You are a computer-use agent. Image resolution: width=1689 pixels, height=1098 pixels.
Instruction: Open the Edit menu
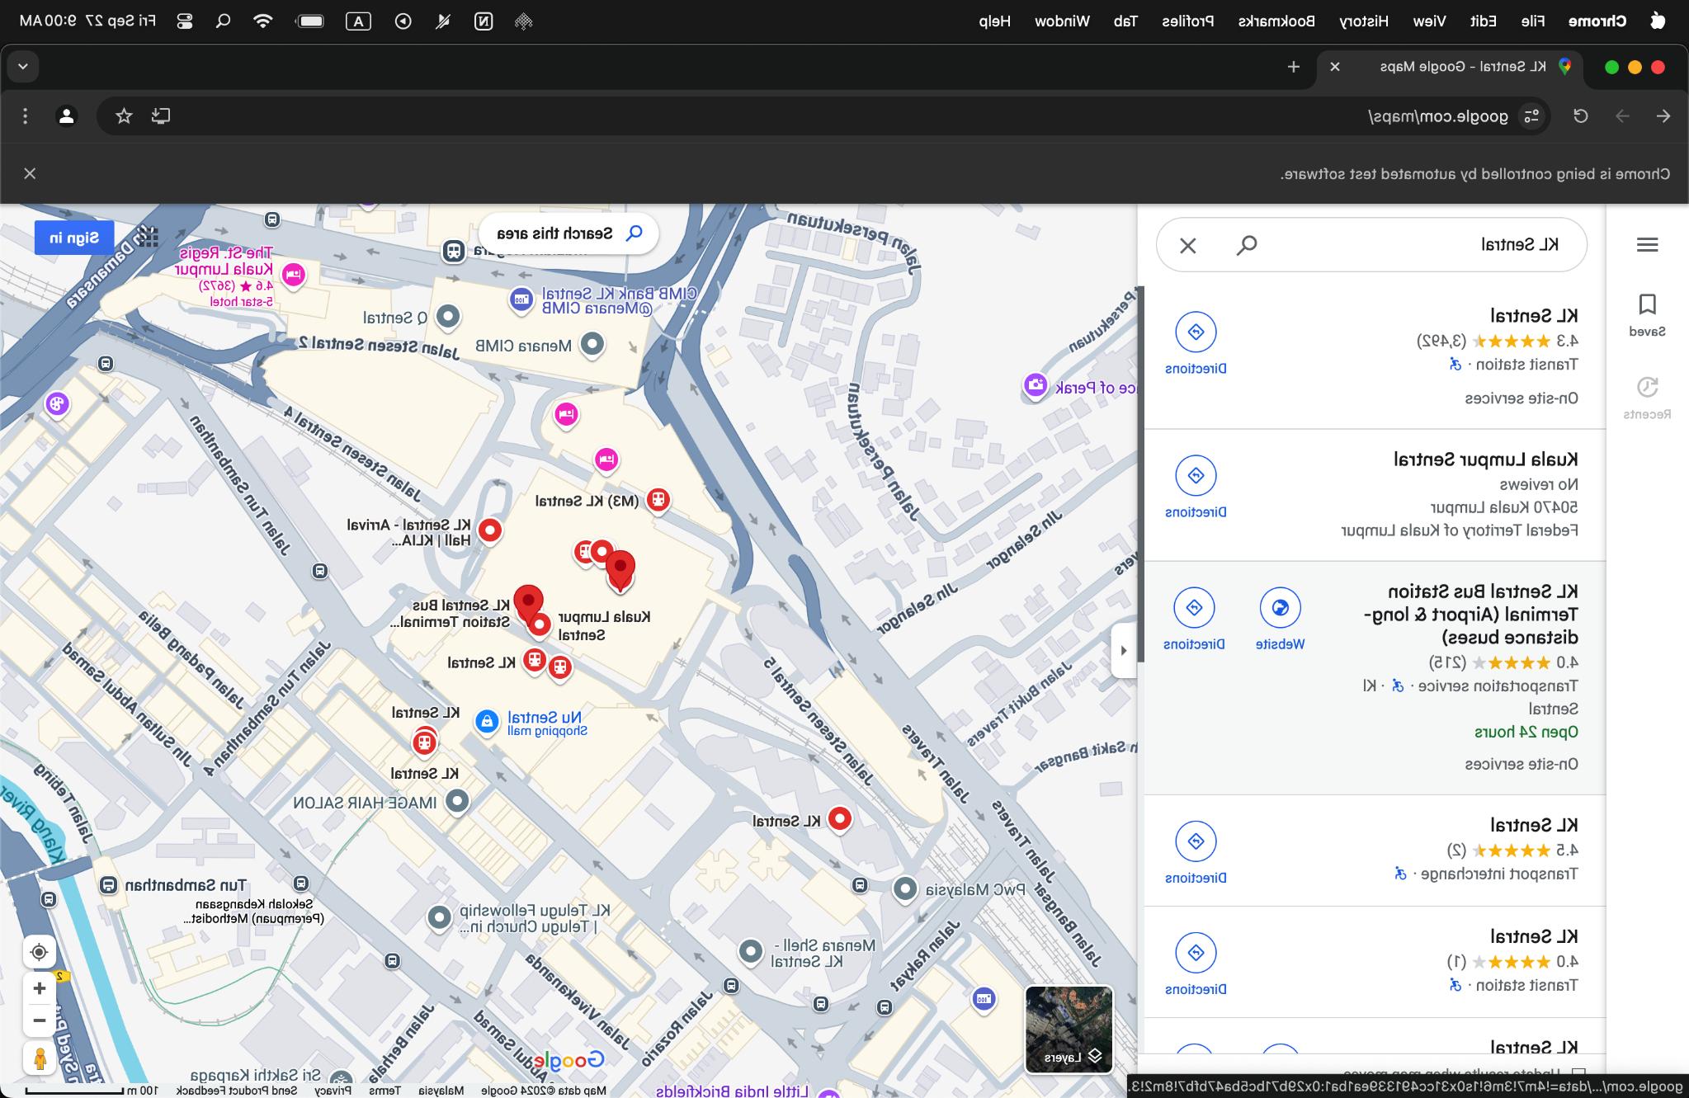pos(1483,21)
